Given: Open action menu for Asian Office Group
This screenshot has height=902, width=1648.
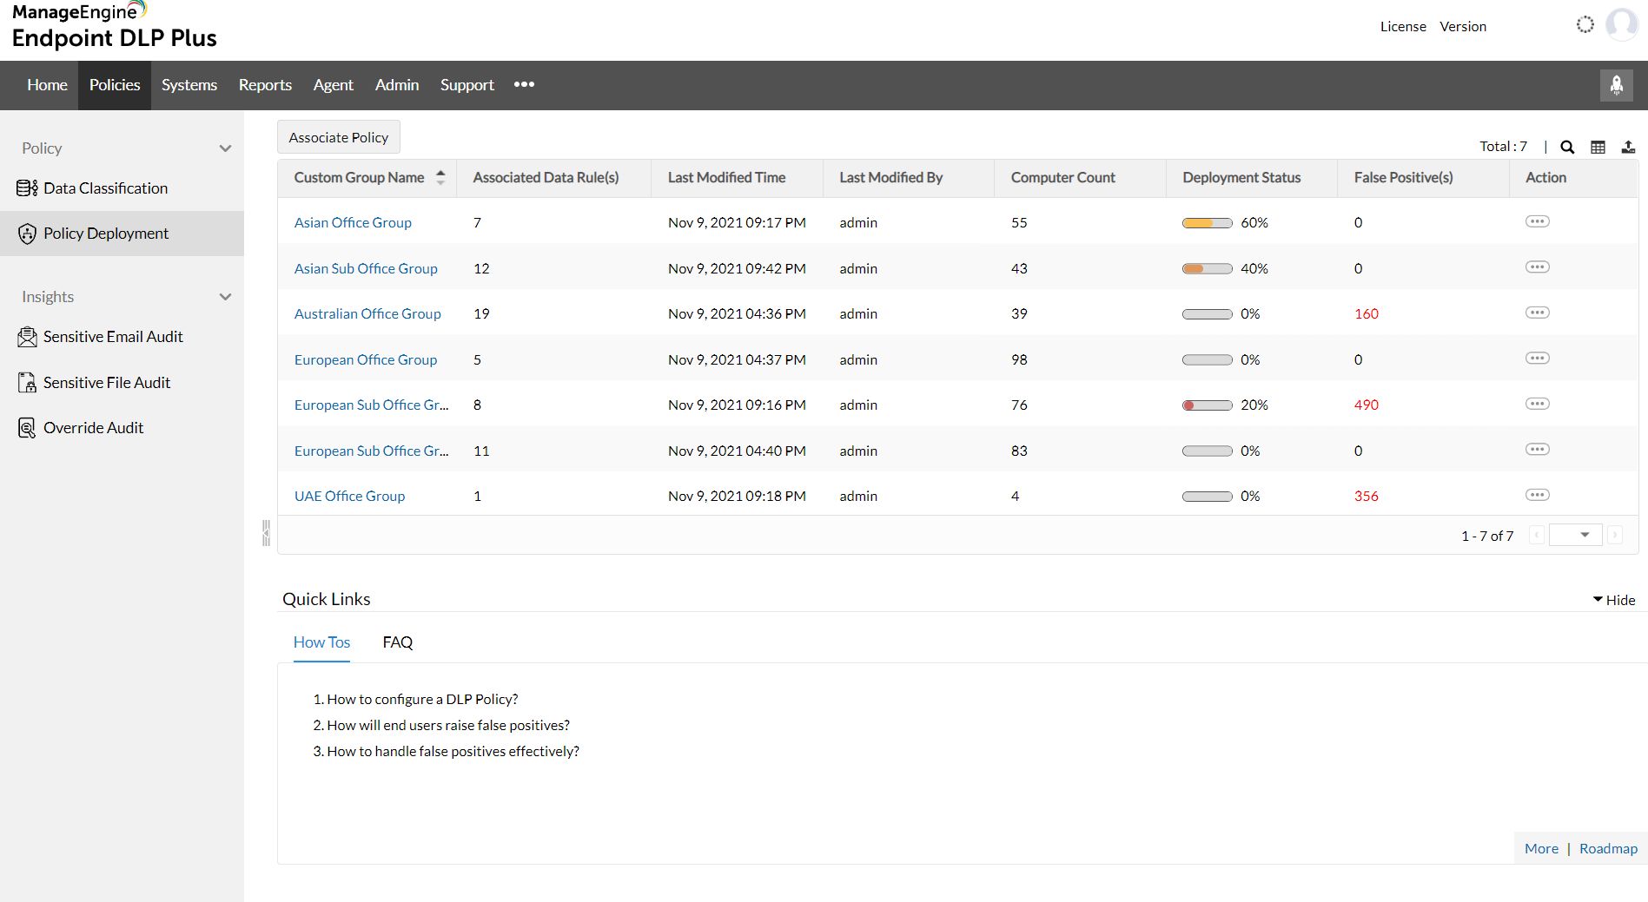Looking at the screenshot, I should click(1537, 221).
